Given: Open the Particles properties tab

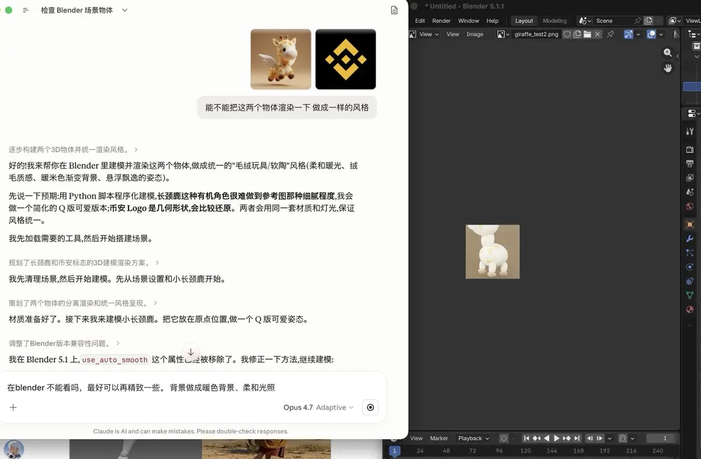Looking at the screenshot, I should [690, 253].
